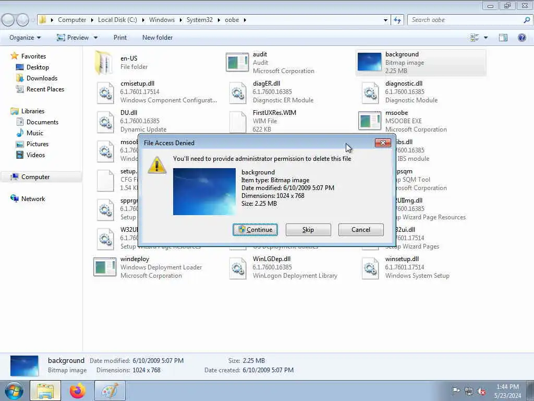Open Music library

point(35,133)
